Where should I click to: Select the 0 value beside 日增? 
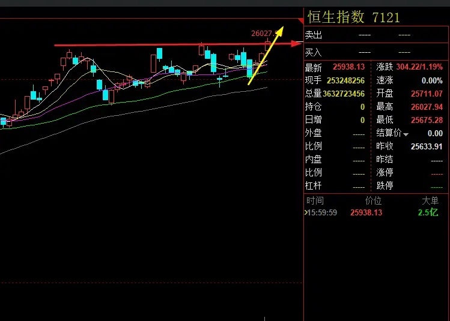pyautogui.click(x=362, y=120)
